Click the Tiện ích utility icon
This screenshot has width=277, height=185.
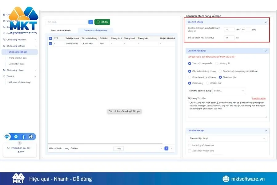4,76
